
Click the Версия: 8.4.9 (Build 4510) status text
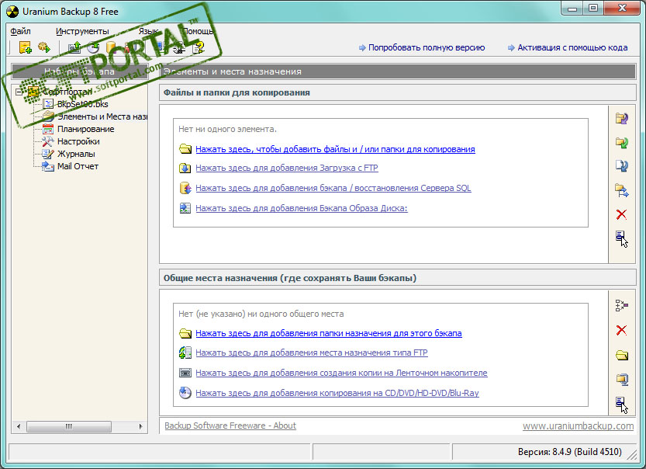point(569,452)
